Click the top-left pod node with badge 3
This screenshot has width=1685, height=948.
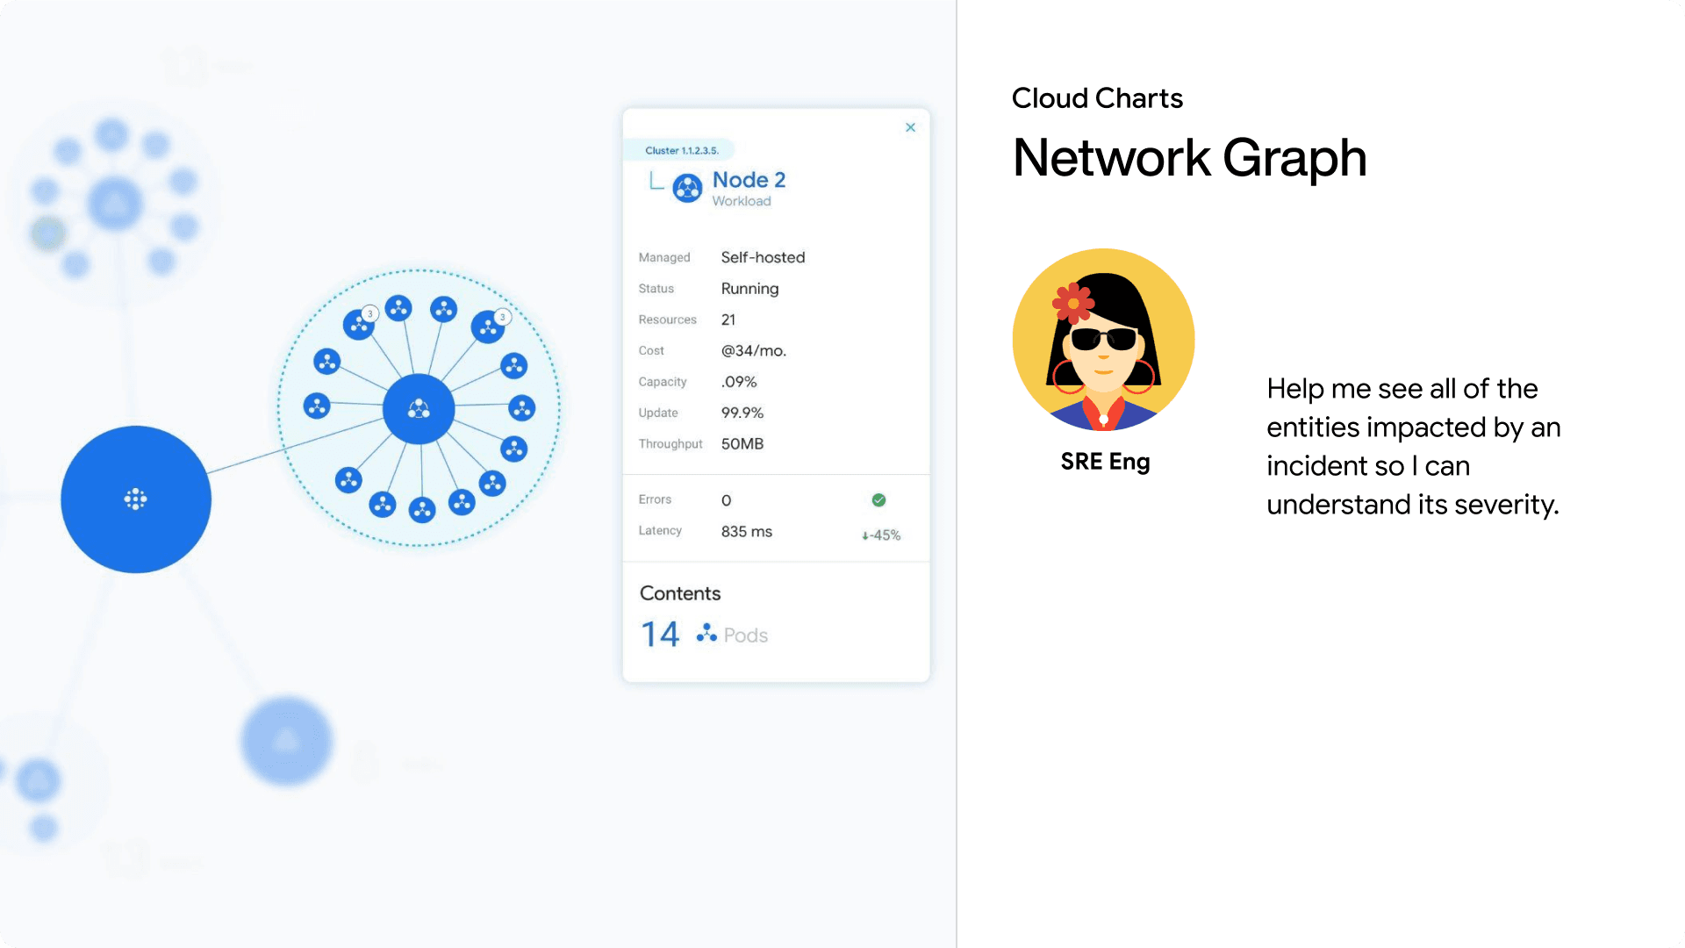coord(359,325)
